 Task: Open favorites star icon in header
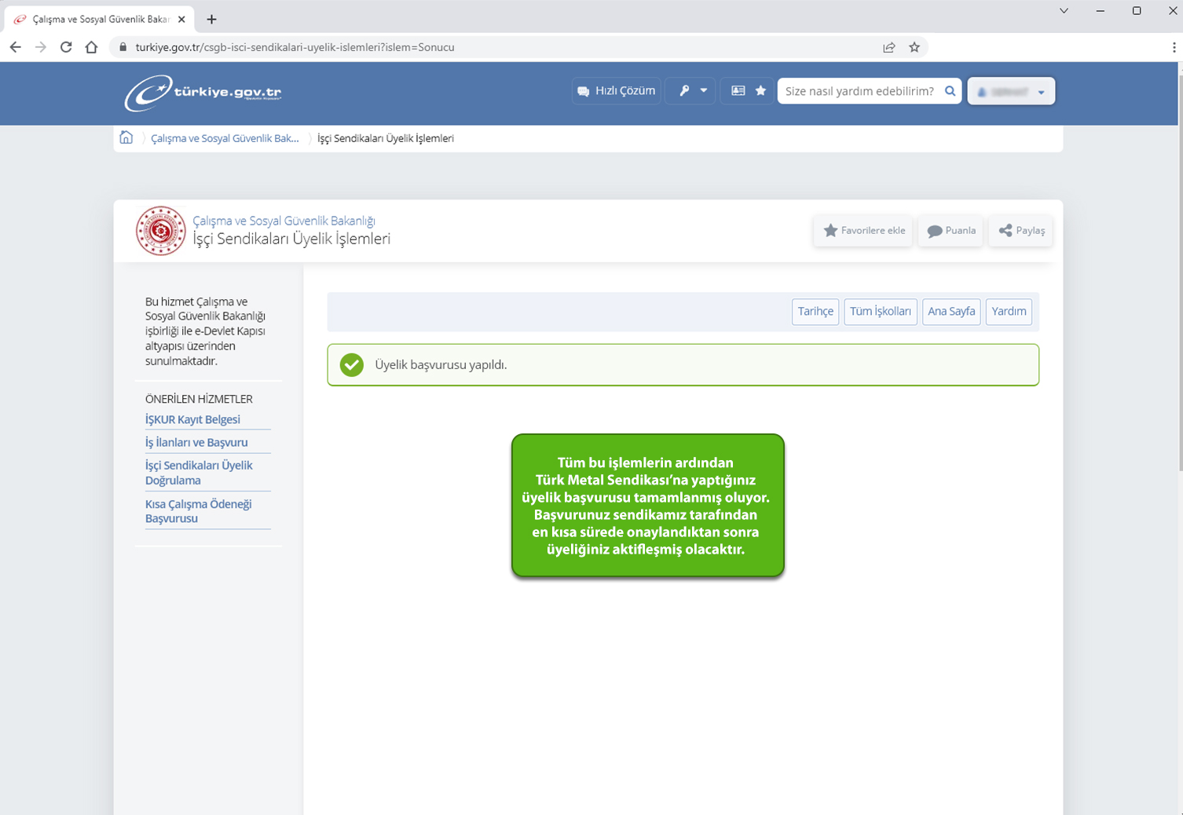(x=760, y=91)
